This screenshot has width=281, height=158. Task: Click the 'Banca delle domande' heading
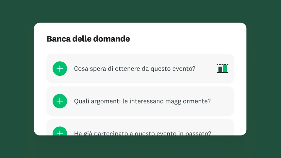pos(88,39)
